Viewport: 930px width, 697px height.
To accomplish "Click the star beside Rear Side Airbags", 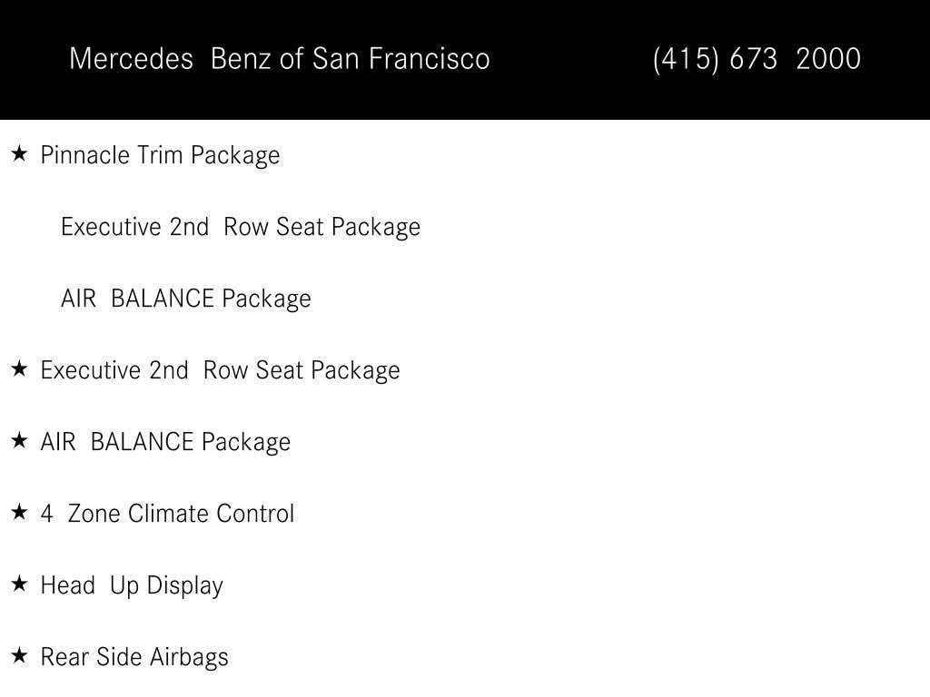I will pos(20,655).
